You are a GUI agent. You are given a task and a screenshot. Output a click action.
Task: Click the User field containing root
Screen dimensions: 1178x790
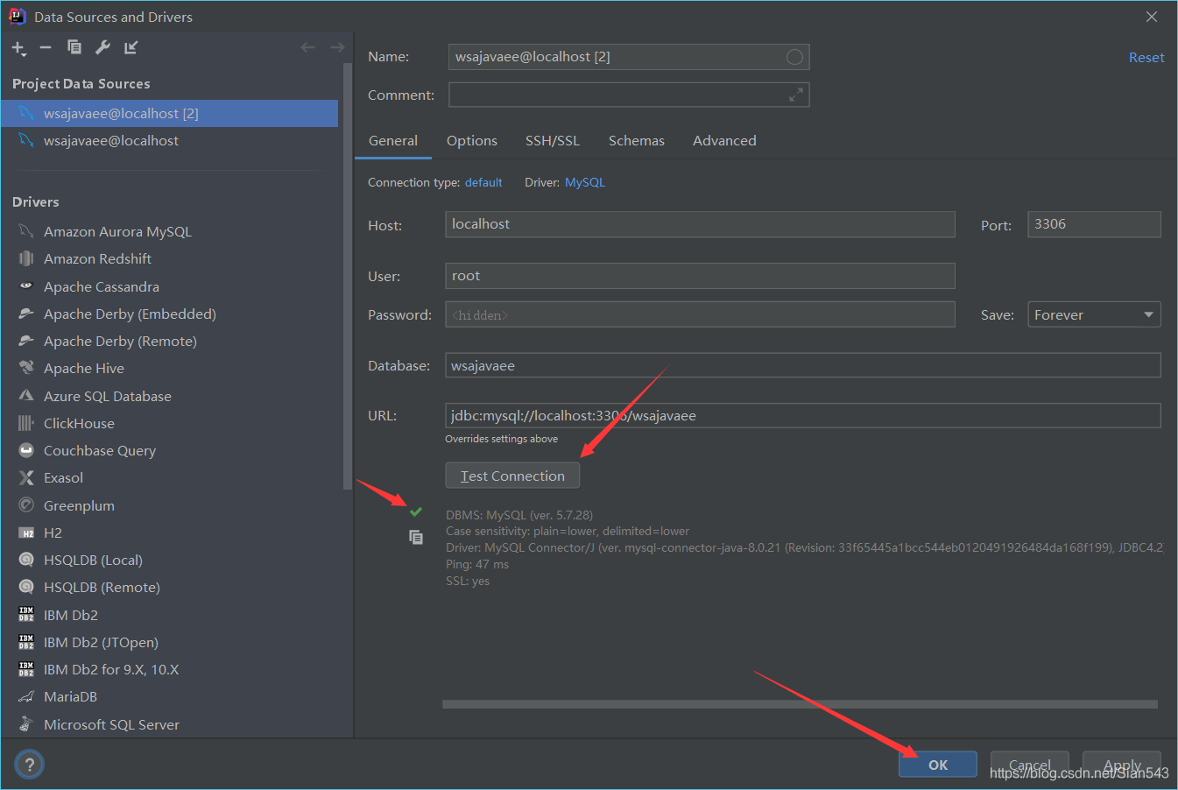coord(700,276)
